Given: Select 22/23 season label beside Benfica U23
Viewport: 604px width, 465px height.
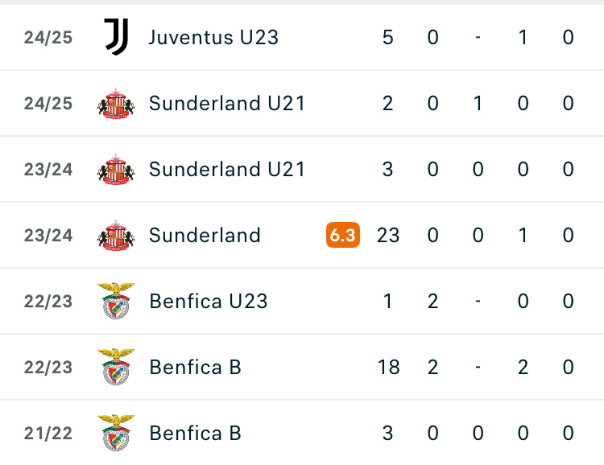Looking at the screenshot, I should (48, 302).
